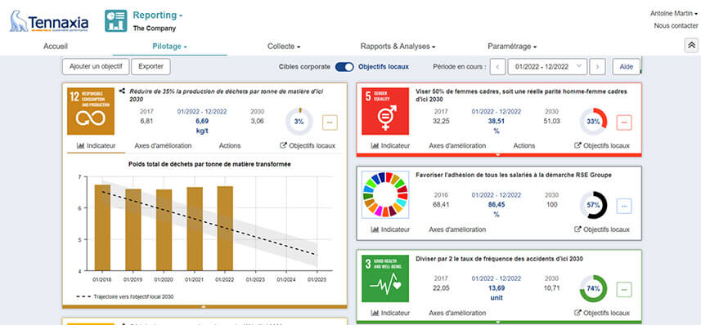Open the Reporting module icon
Image resolution: width=701 pixels, height=325 pixels.
coord(116,21)
